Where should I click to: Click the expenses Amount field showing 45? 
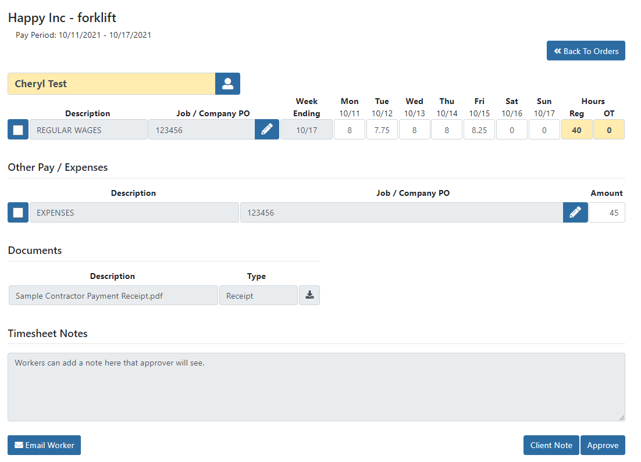pyautogui.click(x=607, y=213)
